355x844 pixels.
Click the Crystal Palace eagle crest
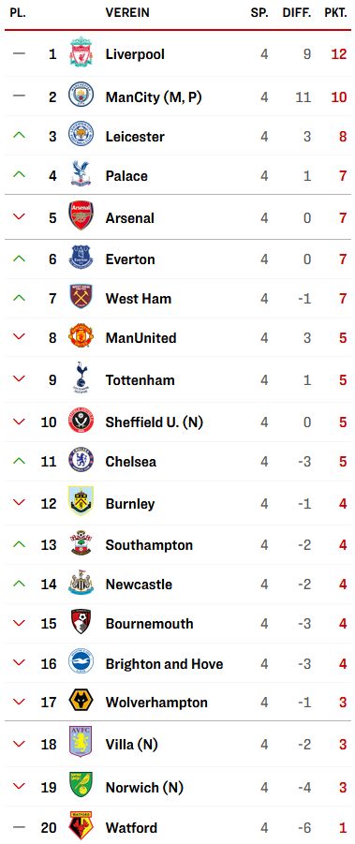click(81, 174)
